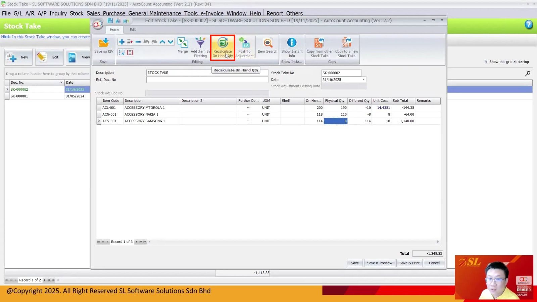Open the Stock menu
Image resolution: width=537 pixels, height=302 pixels.
tap(77, 13)
